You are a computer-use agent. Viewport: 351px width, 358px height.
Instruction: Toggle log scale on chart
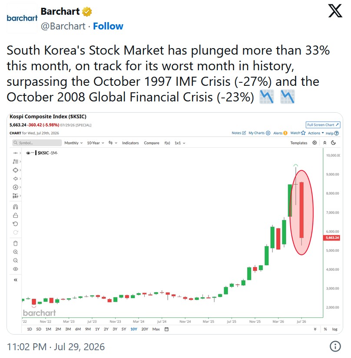[334, 329]
